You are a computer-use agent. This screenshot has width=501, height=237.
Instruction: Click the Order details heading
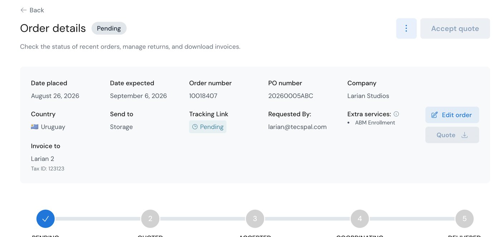click(53, 28)
